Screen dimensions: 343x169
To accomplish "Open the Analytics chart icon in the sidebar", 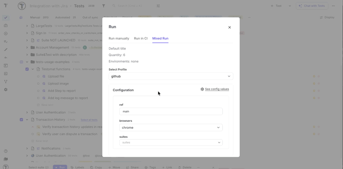I will (6, 73).
